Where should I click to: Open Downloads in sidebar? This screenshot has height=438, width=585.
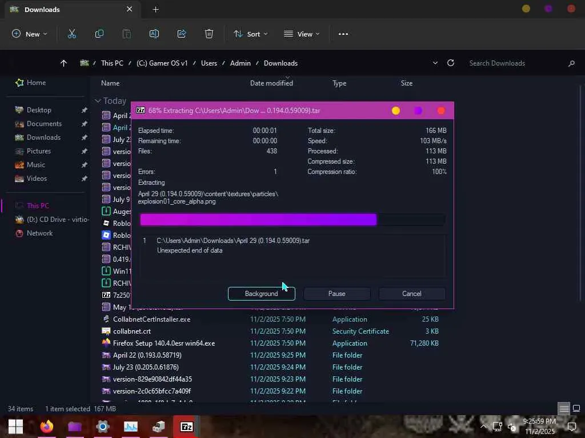[37, 137]
